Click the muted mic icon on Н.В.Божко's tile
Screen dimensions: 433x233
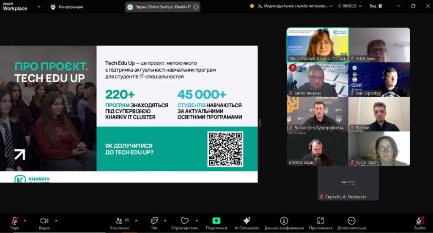[x=352, y=58]
